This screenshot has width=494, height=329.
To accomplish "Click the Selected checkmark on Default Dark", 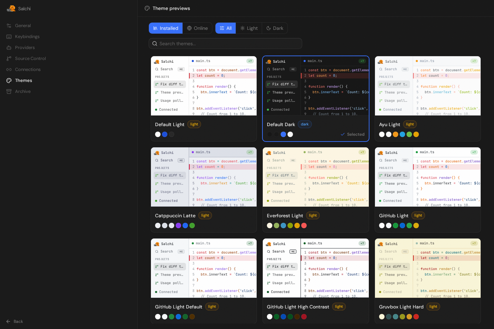I will click(x=343, y=134).
